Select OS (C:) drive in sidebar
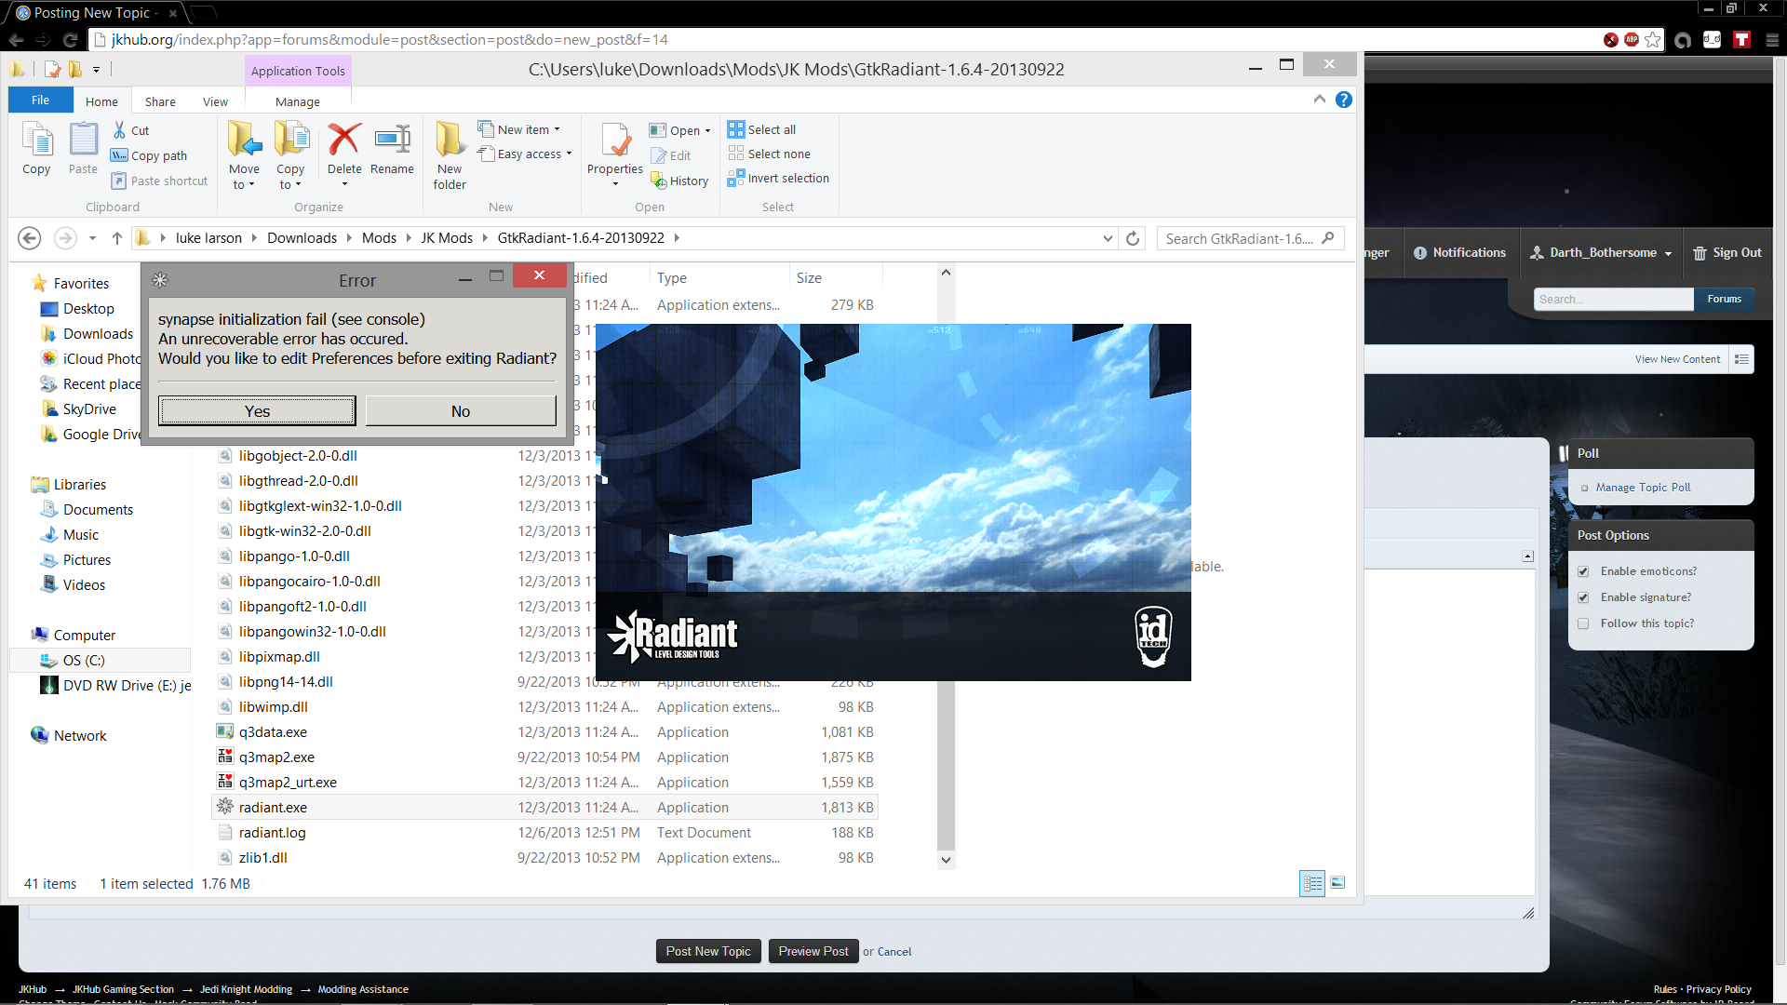 coord(84,661)
